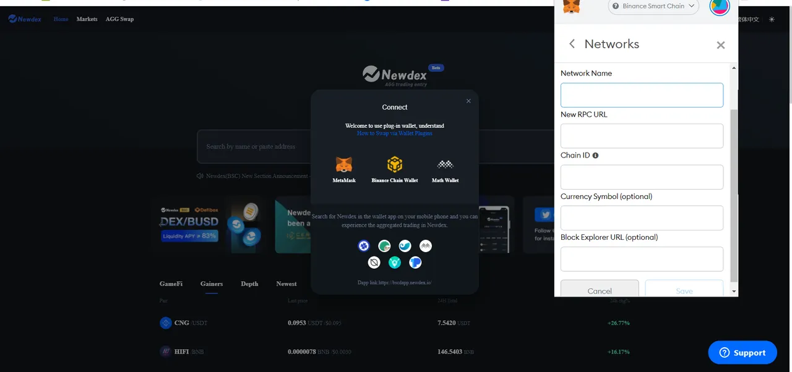This screenshot has width=792, height=372.
Task: Toggle the light/dark theme sun icon
Action: pos(772,19)
